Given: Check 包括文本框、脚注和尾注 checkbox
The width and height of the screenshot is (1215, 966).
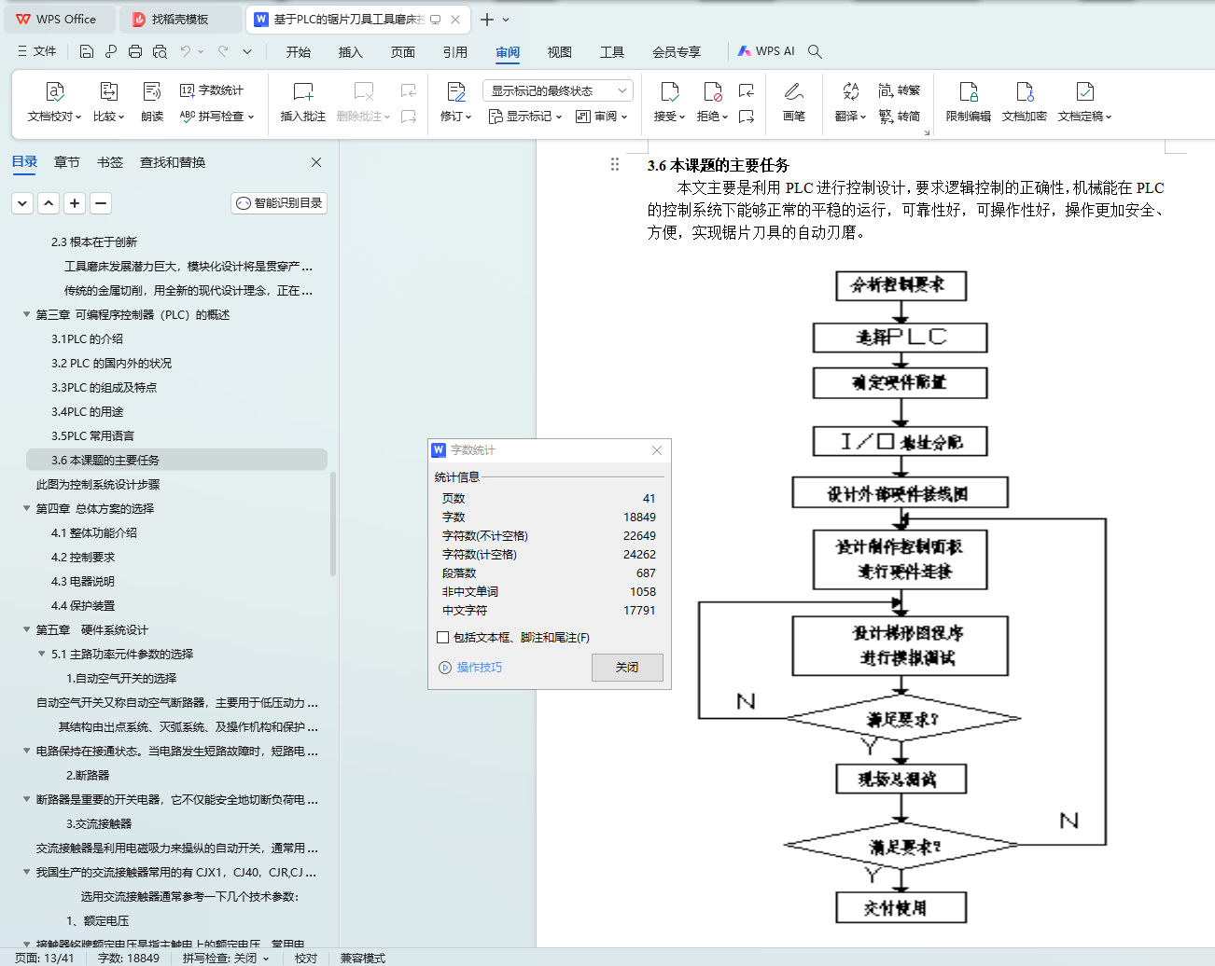Looking at the screenshot, I should pos(443,638).
